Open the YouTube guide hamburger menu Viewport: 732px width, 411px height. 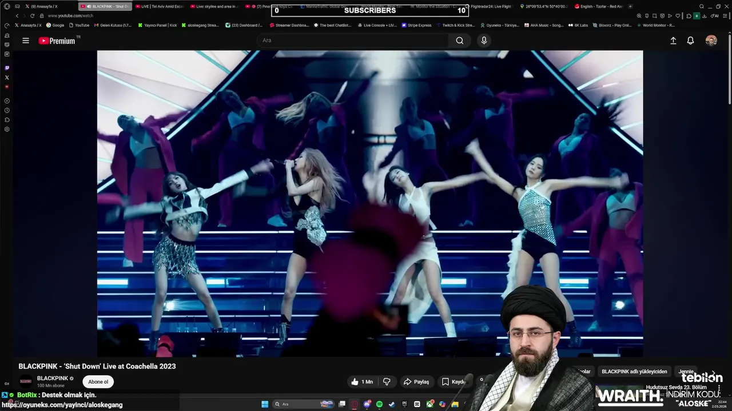(x=26, y=41)
